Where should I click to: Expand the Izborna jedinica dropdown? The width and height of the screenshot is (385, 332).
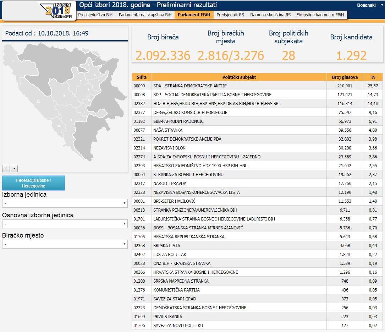pyautogui.click(x=65, y=203)
